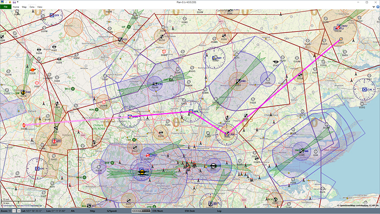Select the Stansted EGSS airport icon

pyautogui.click(x=238, y=82)
